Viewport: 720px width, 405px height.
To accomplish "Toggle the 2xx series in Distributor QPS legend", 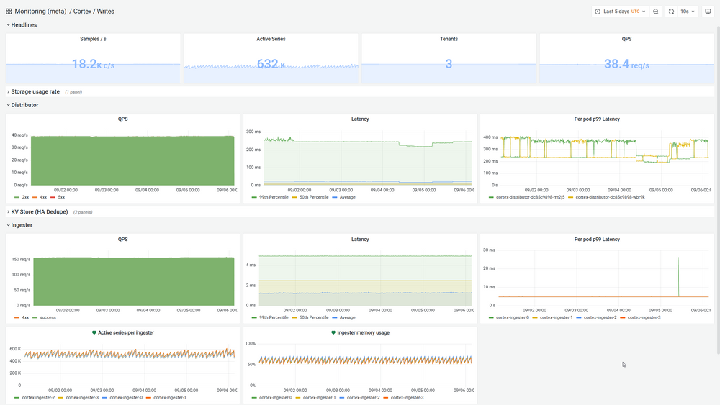I will (24, 196).
